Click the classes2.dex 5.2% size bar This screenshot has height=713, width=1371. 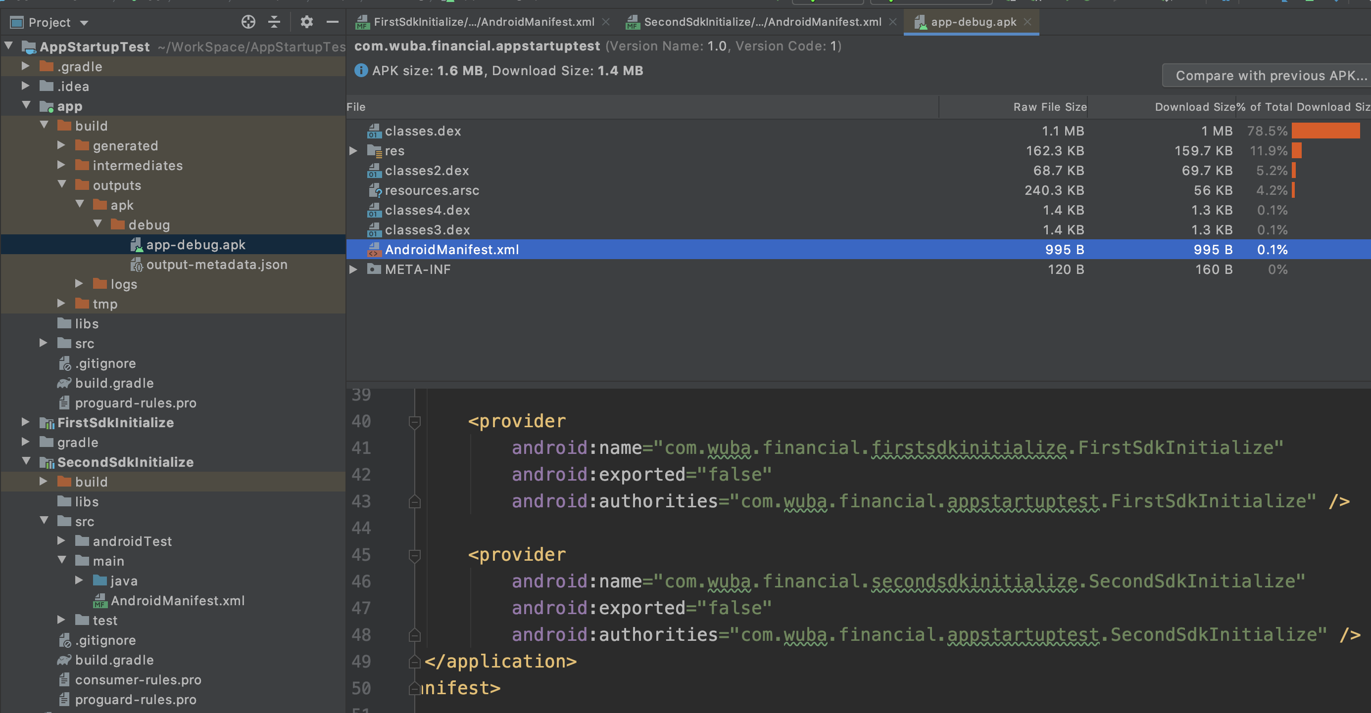(1294, 171)
